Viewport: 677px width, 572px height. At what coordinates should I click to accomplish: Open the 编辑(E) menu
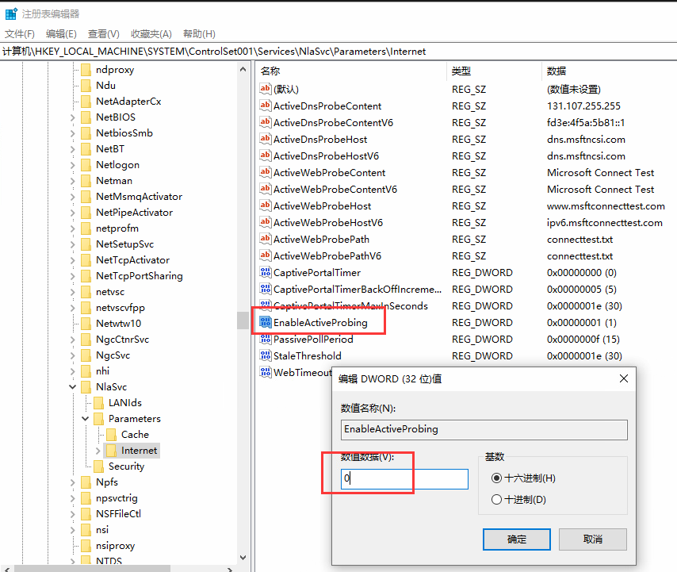point(61,33)
